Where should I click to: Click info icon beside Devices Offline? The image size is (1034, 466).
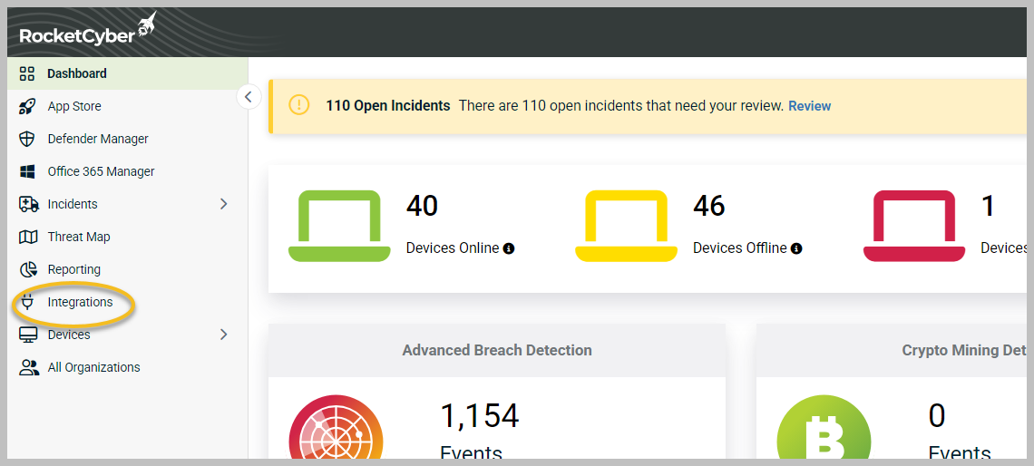pyautogui.click(x=796, y=248)
